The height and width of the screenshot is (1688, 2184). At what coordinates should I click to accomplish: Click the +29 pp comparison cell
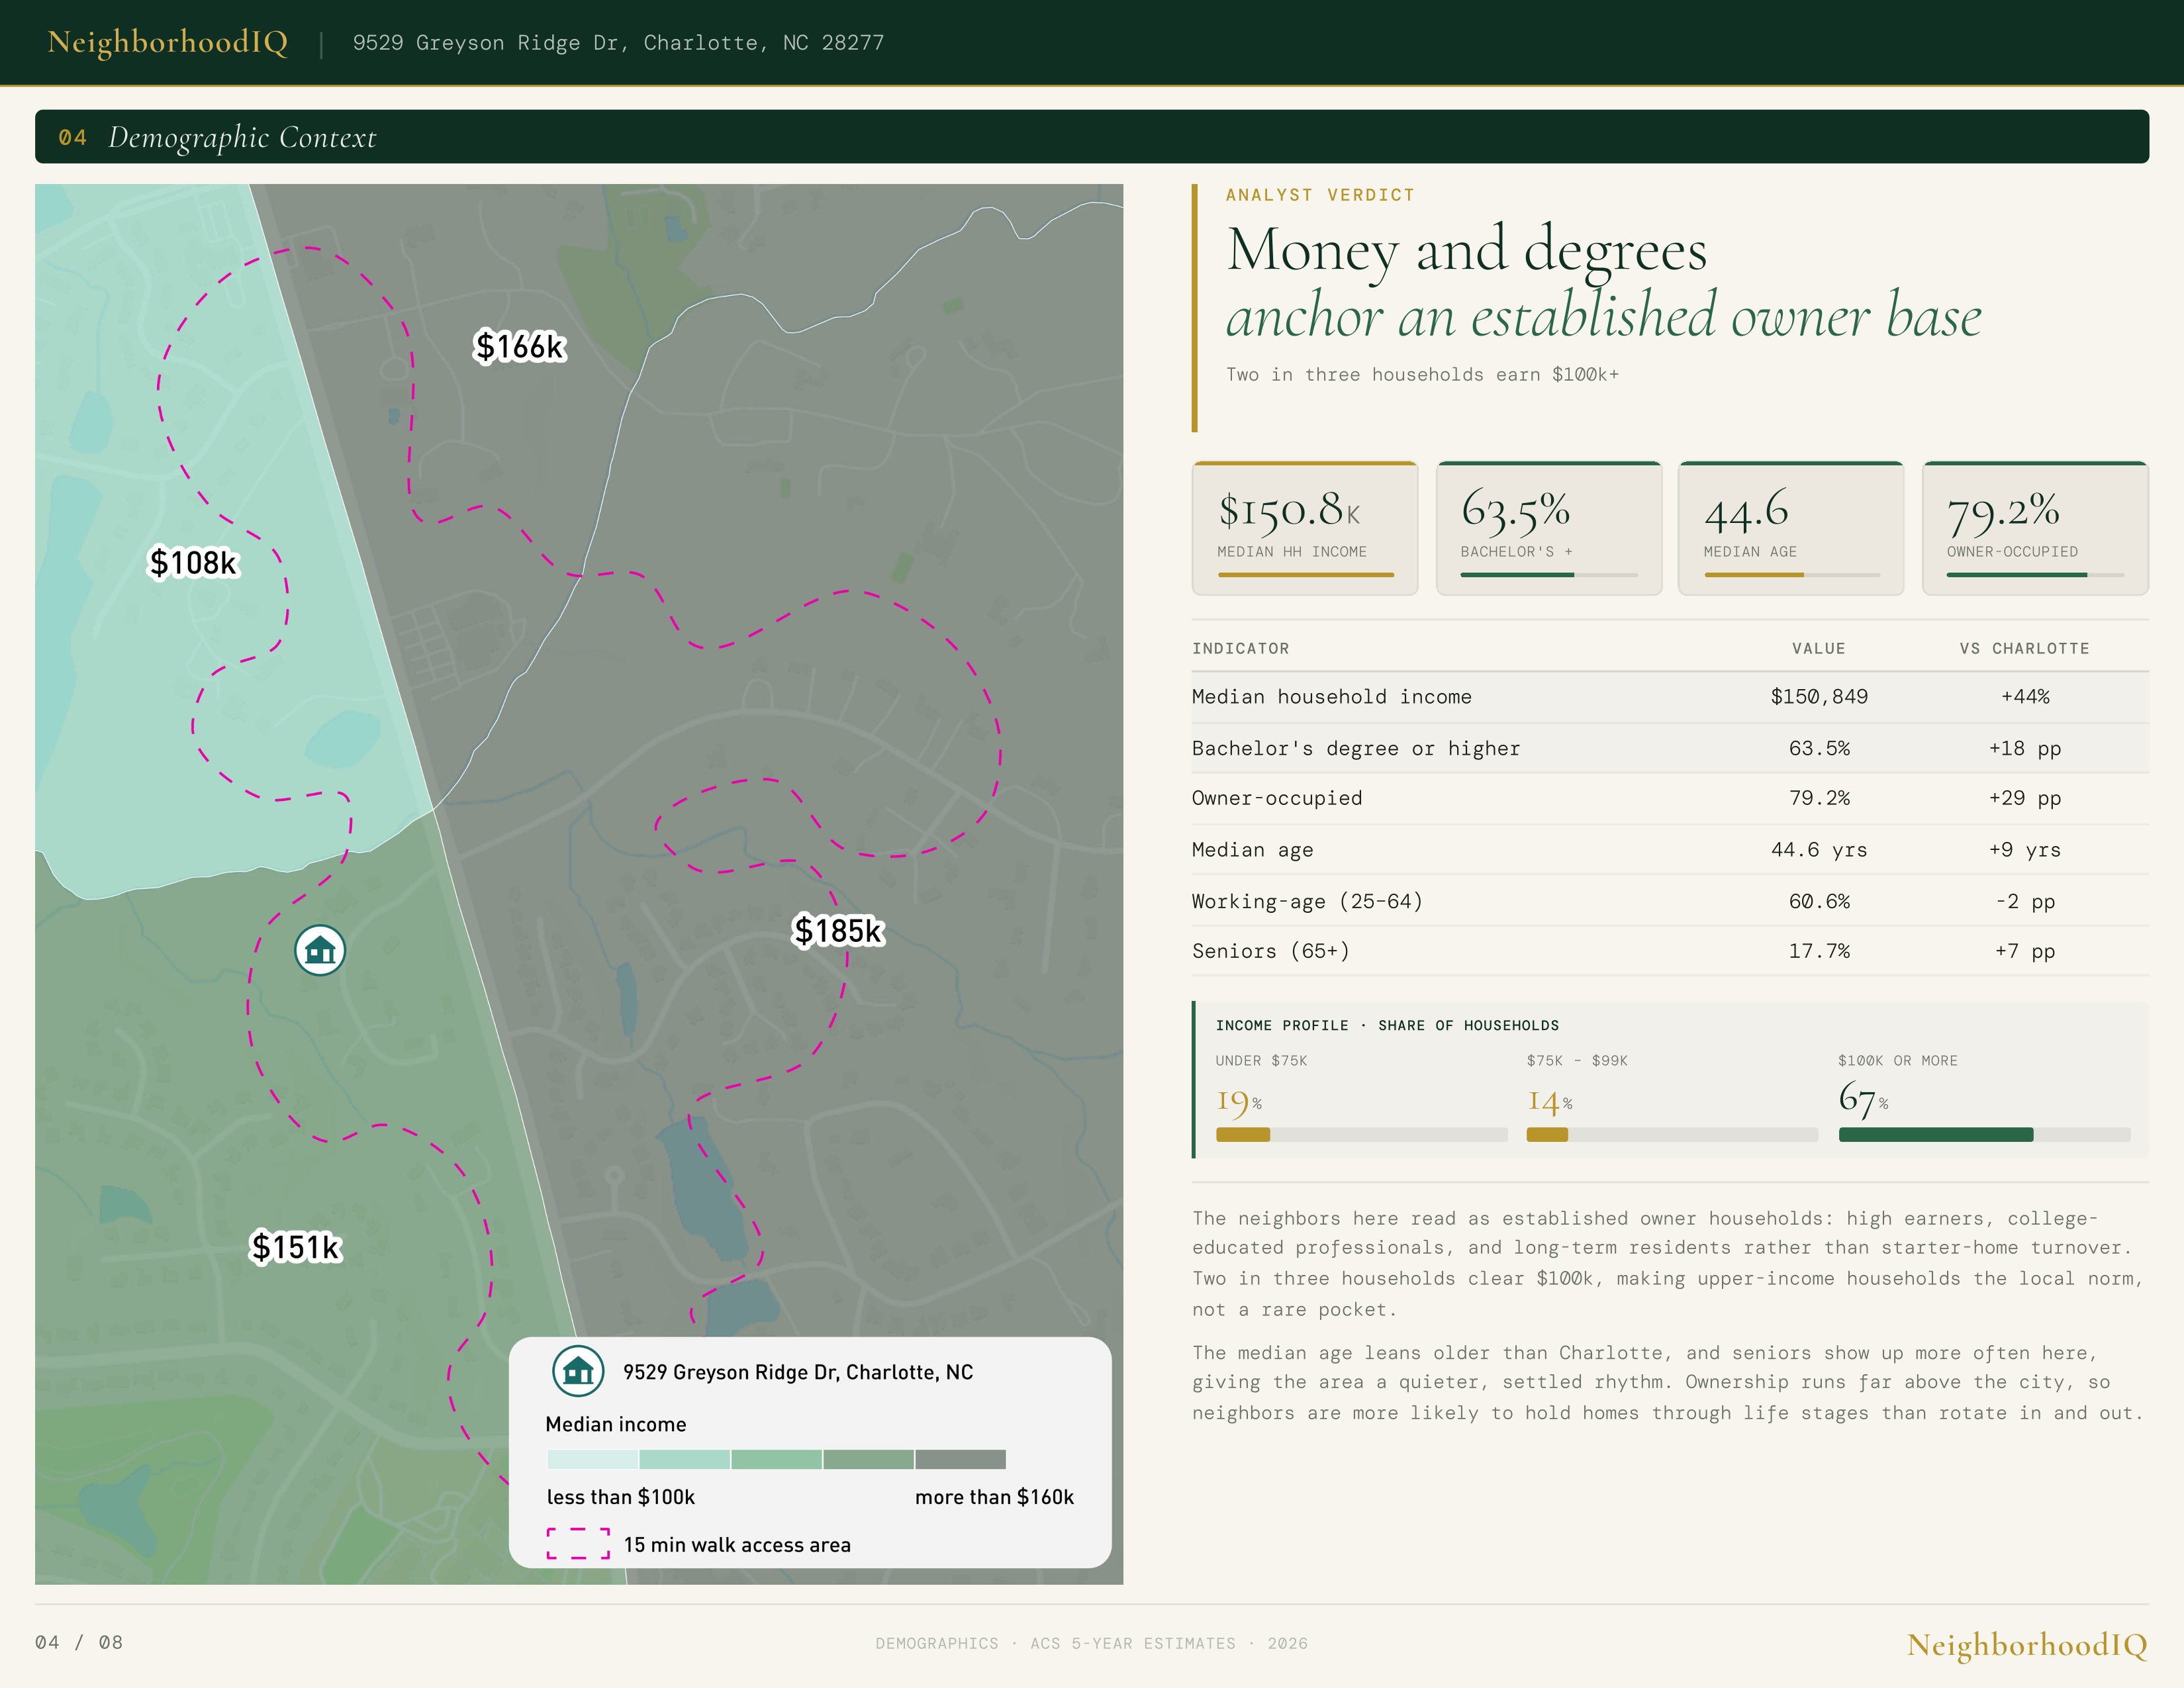pyautogui.click(x=2025, y=798)
